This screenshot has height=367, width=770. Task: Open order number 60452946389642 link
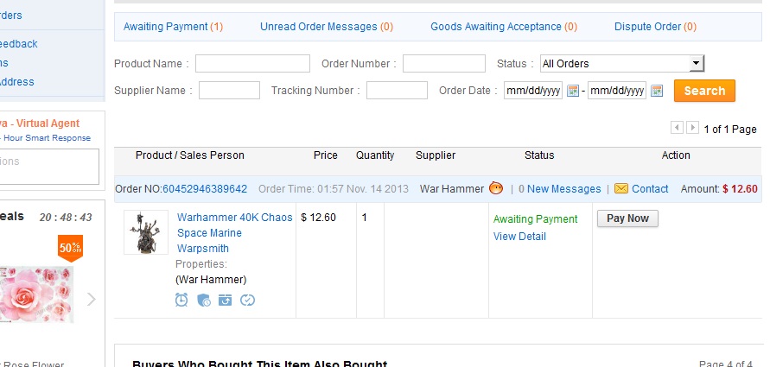[205, 189]
